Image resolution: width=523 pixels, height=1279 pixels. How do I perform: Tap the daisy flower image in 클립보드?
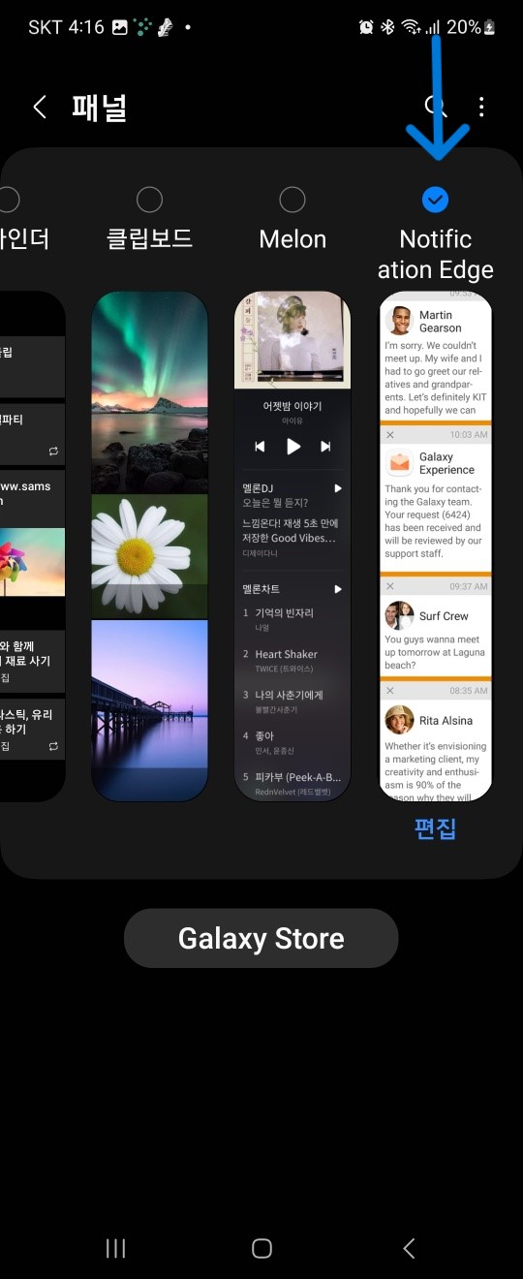point(149,556)
